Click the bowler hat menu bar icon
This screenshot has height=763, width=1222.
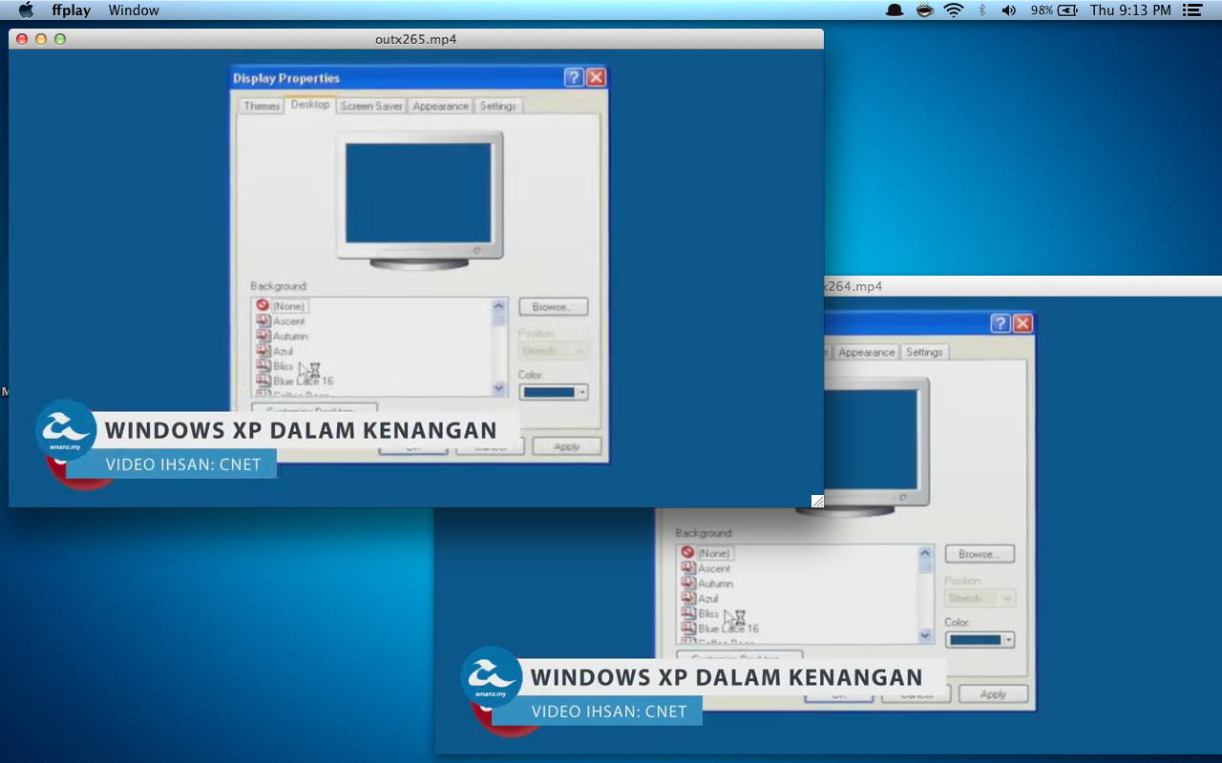tap(895, 10)
